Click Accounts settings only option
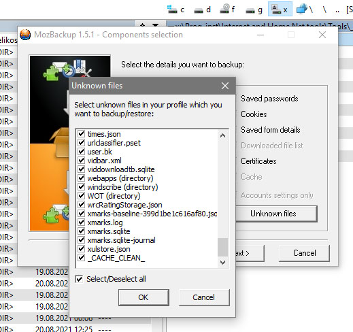Image resolution: width=353 pixels, height=332 pixels. (277, 195)
